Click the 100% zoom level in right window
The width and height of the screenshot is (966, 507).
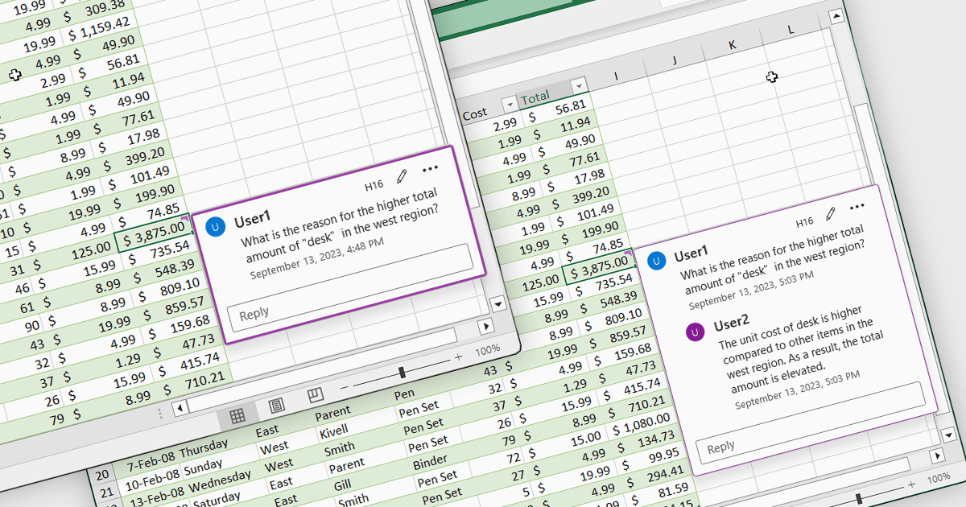(938, 478)
